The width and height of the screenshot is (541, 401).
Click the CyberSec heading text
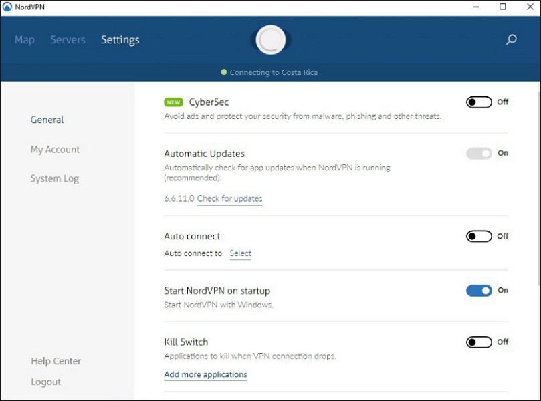(209, 102)
